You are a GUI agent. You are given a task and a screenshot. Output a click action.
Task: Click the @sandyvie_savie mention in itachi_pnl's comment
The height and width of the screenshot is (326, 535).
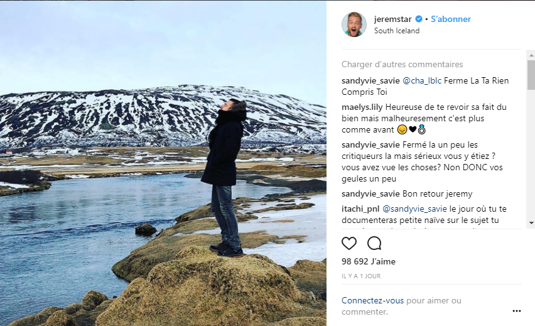click(414, 209)
